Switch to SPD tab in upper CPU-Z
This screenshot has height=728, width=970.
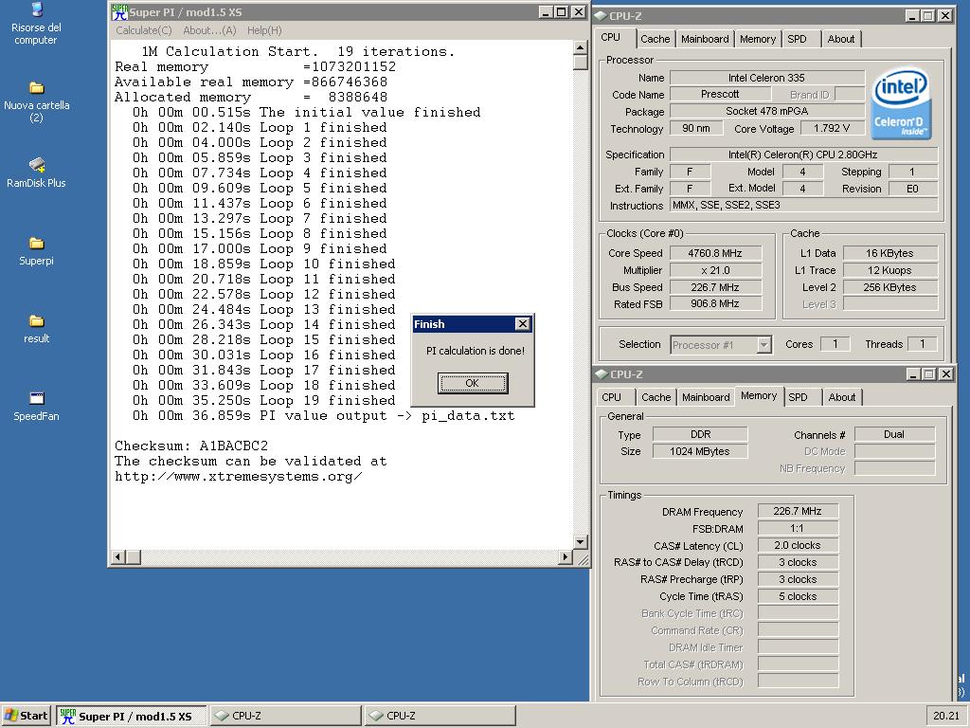coord(797,39)
